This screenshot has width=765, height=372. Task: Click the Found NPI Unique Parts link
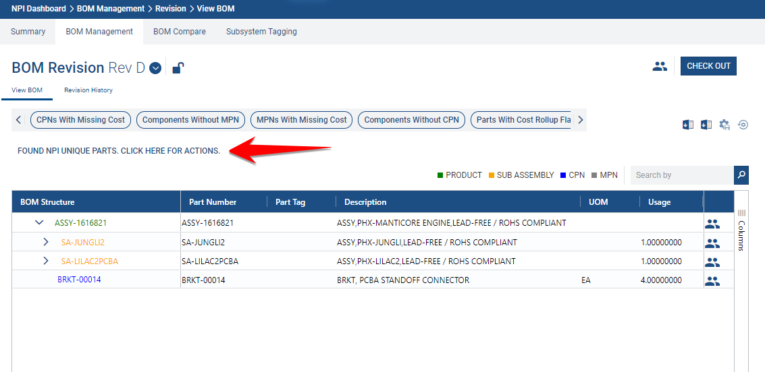119,151
